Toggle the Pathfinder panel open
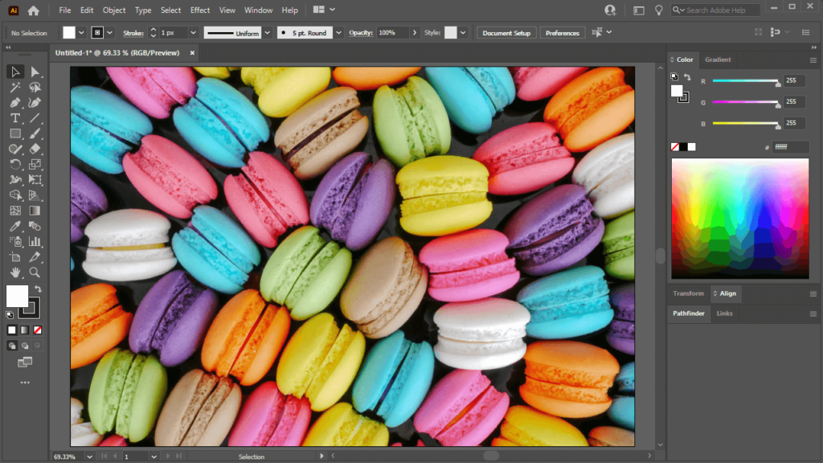Viewport: 823px width, 463px height. pos(688,313)
